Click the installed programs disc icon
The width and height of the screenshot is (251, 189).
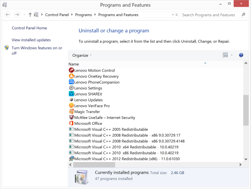tap(82, 177)
